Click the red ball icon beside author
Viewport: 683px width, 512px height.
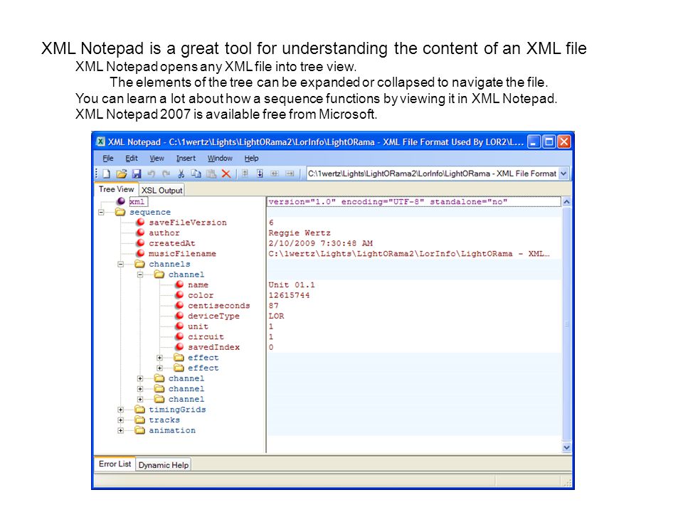pos(140,233)
